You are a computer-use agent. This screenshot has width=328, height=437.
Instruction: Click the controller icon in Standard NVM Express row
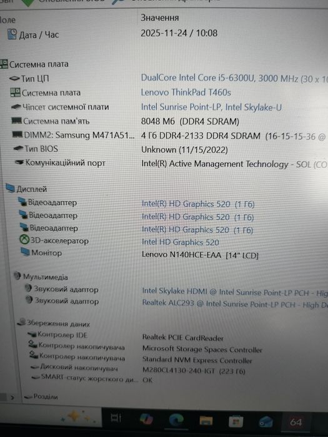[x=34, y=356]
